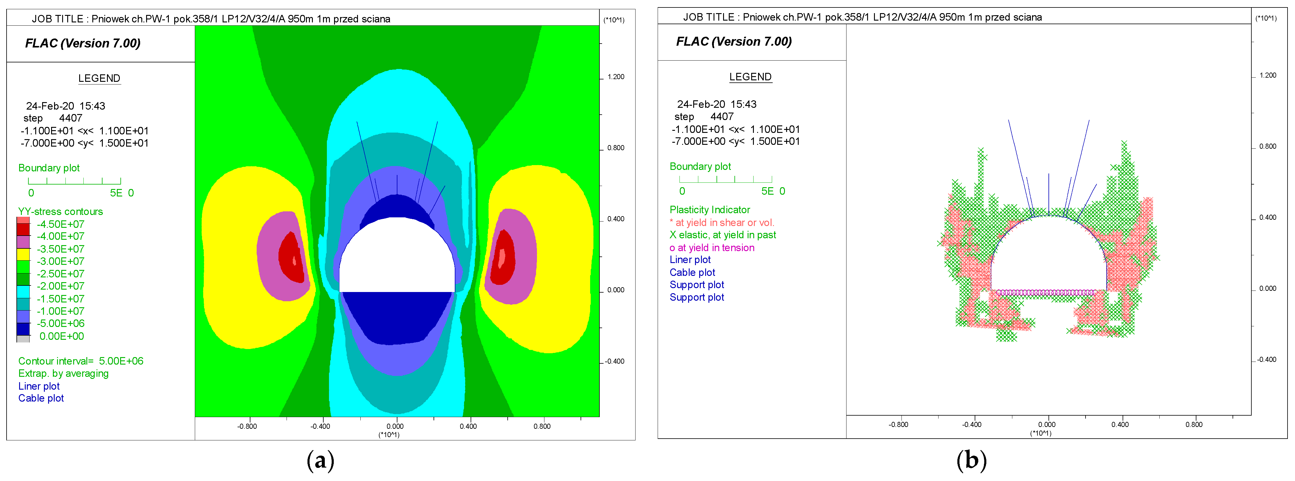This screenshot has width=1295, height=481.
Task: Click the red swatch in the YY-stress legend
Action: [23, 230]
